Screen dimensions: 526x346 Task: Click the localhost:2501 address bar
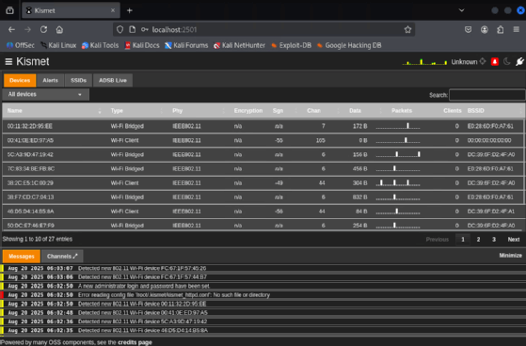pos(263,29)
